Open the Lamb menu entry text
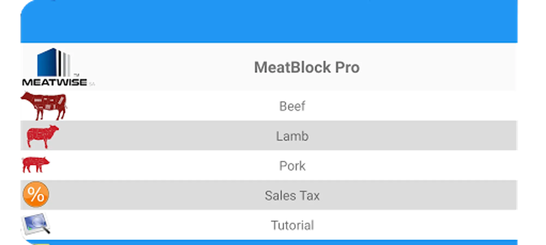 pos(292,136)
